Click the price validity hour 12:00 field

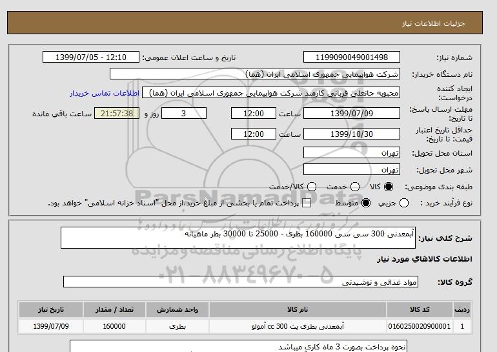click(x=254, y=134)
